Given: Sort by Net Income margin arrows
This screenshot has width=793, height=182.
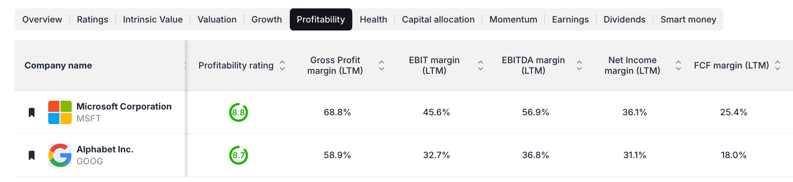Looking at the screenshot, I should [x=678, y=65].
